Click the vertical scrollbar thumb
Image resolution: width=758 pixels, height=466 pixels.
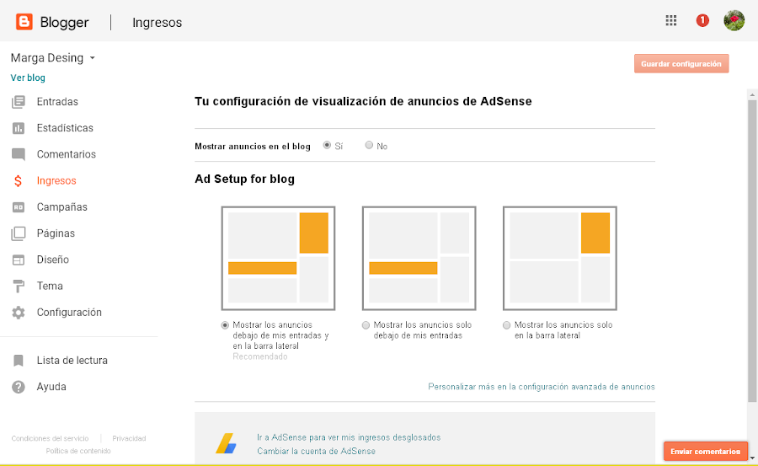click(x=752, y=250)
